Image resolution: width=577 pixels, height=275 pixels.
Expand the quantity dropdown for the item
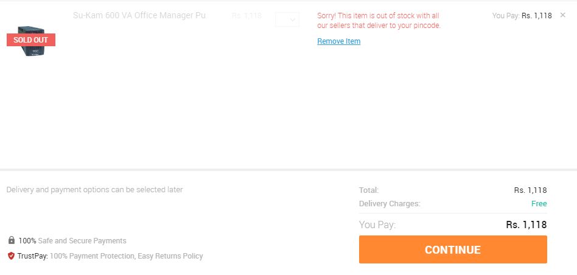pyautogui.click(x=287, y=19)
